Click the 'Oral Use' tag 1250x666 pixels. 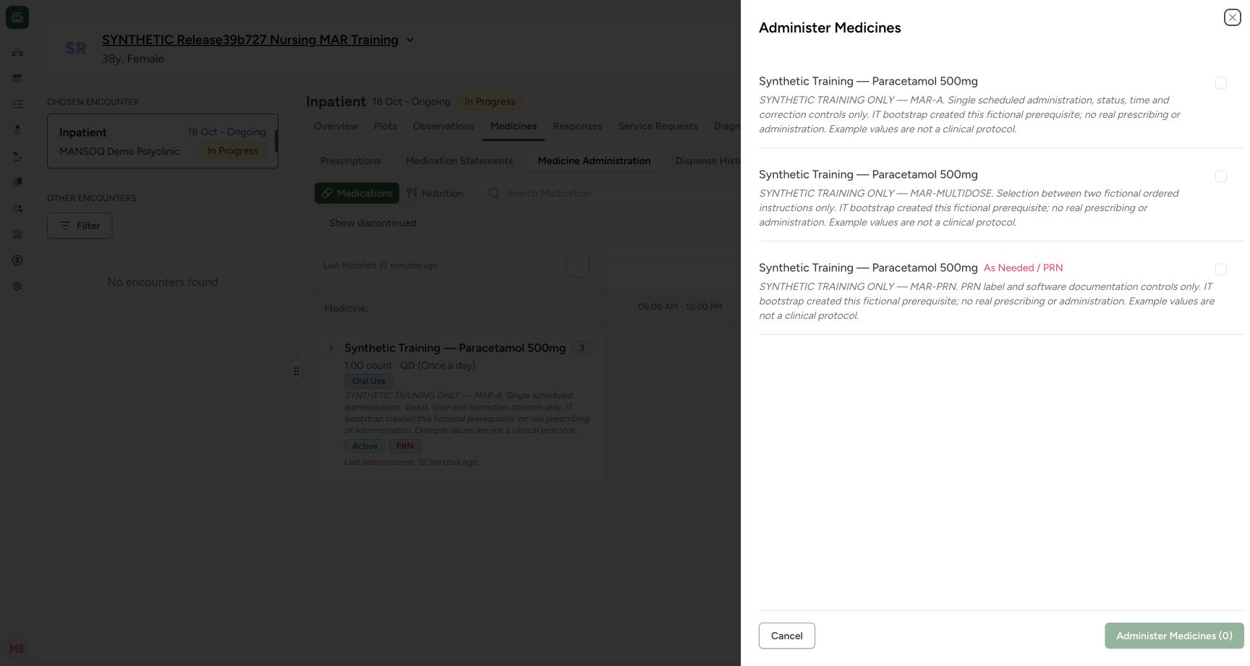point(369,381)
